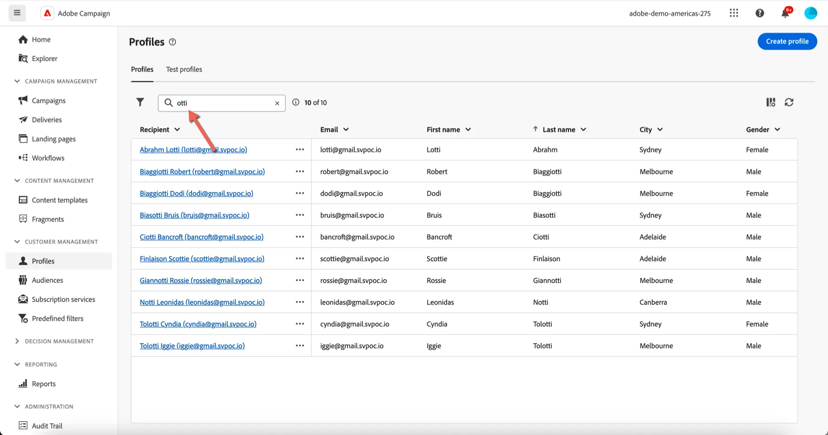Open Audit Trail in sidebar
This screenshot has height=435, width=828.
click(47, 426)
